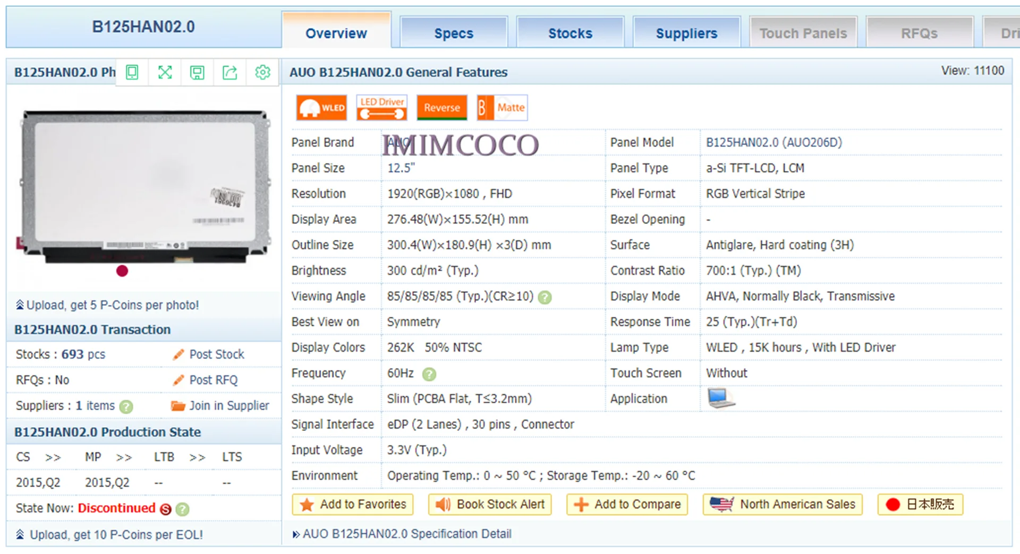Click the WLED backlight feature icon
The width and height of the screenshot is (1020, 554).
tap(321, 108)
